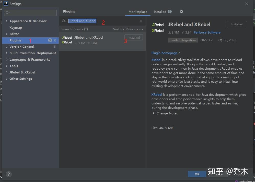Screen dimensions: 255x182
Task: Open the Perforce Software vendor link
Action: (207, 33)
